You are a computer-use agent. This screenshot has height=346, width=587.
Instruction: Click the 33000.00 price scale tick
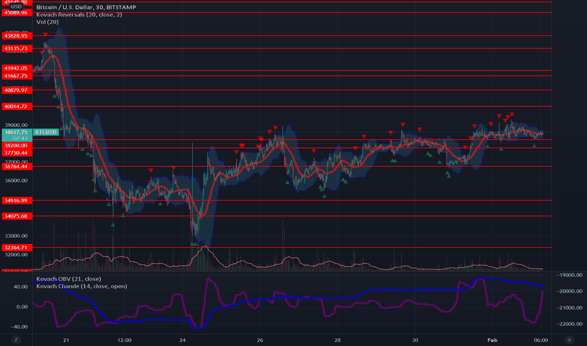pos(16,236)
